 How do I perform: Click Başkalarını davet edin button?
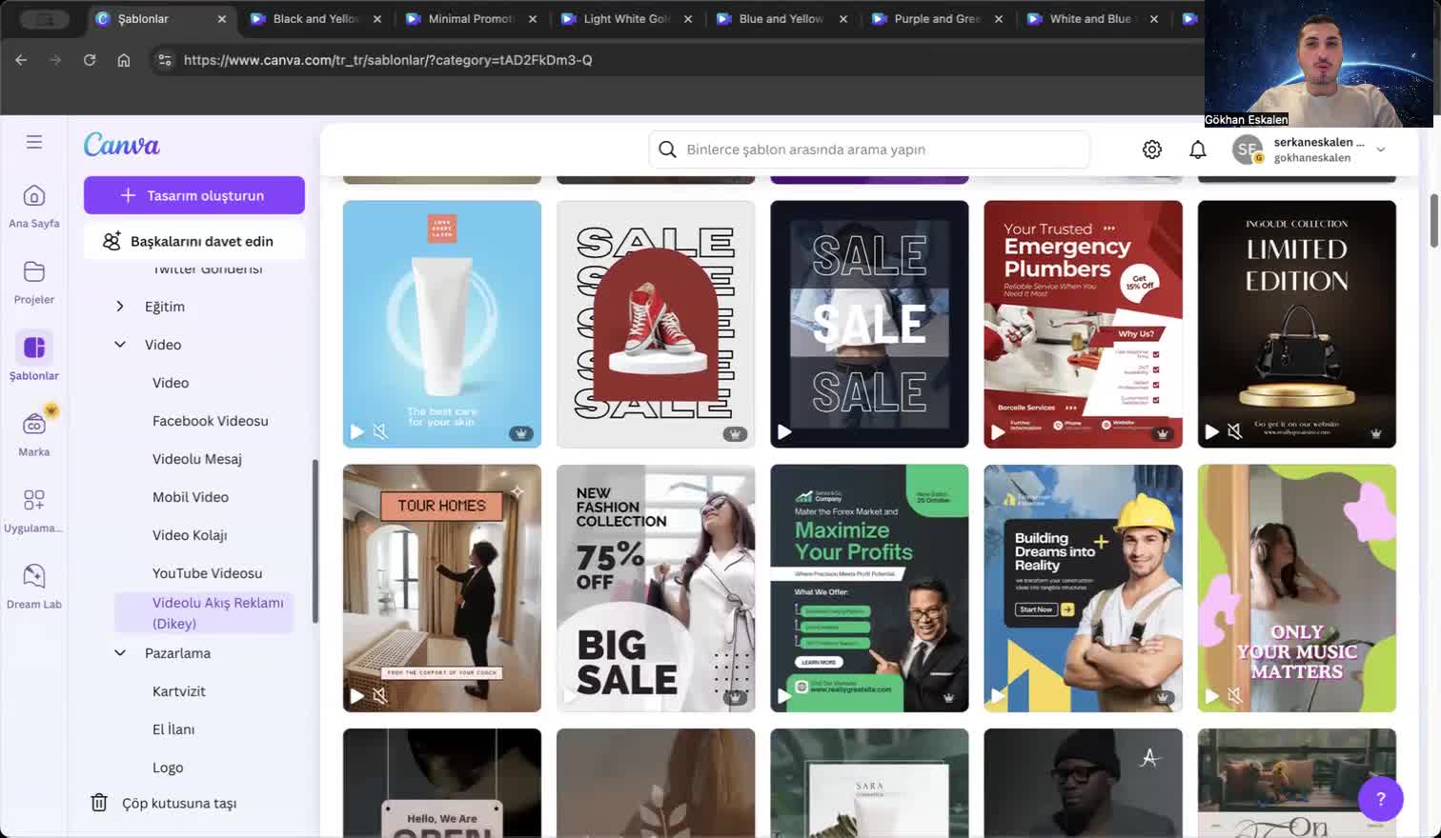pos(194,241)
